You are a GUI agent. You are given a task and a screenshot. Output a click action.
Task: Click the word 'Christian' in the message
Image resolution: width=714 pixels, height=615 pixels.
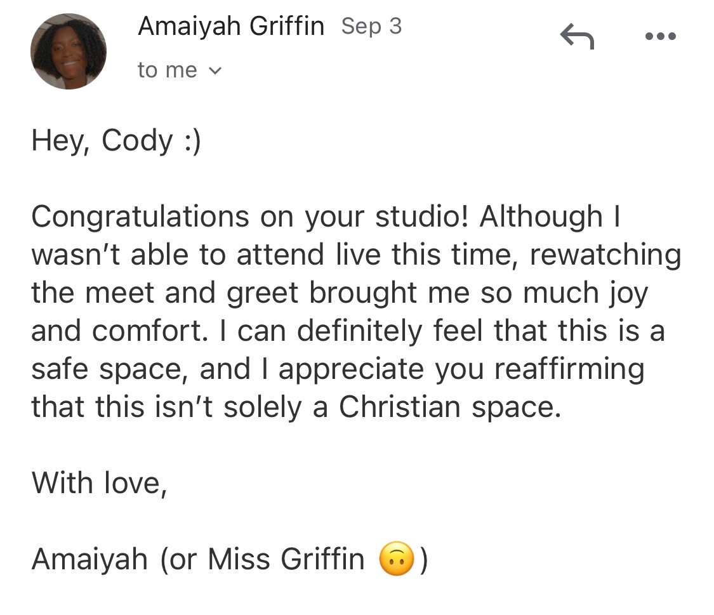click(400, 407)
